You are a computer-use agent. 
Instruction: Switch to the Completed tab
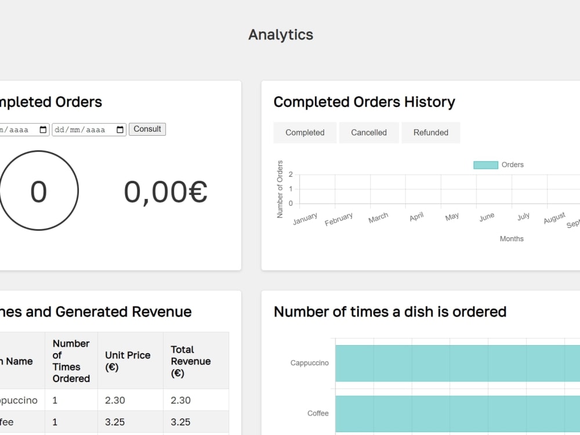click(305, 132)
